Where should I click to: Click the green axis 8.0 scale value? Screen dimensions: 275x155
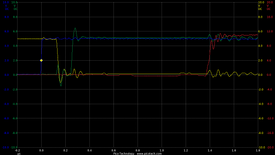click(x=15, y=17)
